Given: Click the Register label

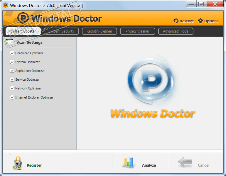Looking at the screenshot, I should 34,165.
